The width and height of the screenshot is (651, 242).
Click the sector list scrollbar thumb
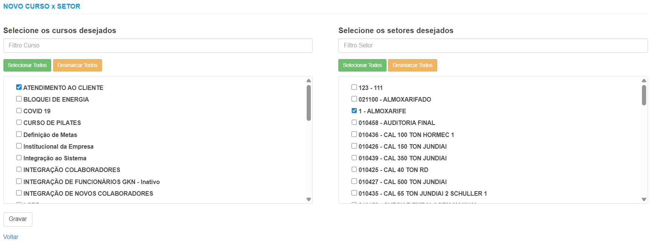[x=644, y=95]
